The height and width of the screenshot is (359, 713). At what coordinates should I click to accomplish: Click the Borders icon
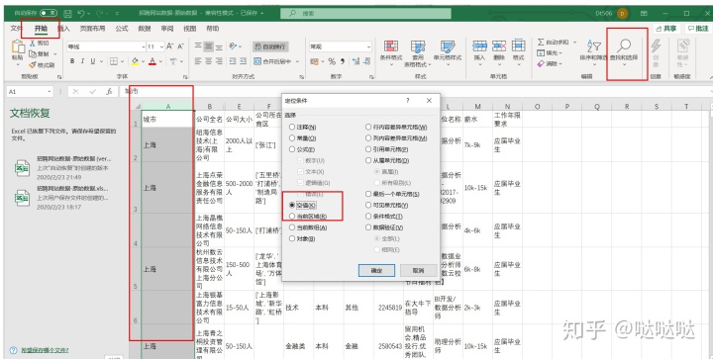114,61
